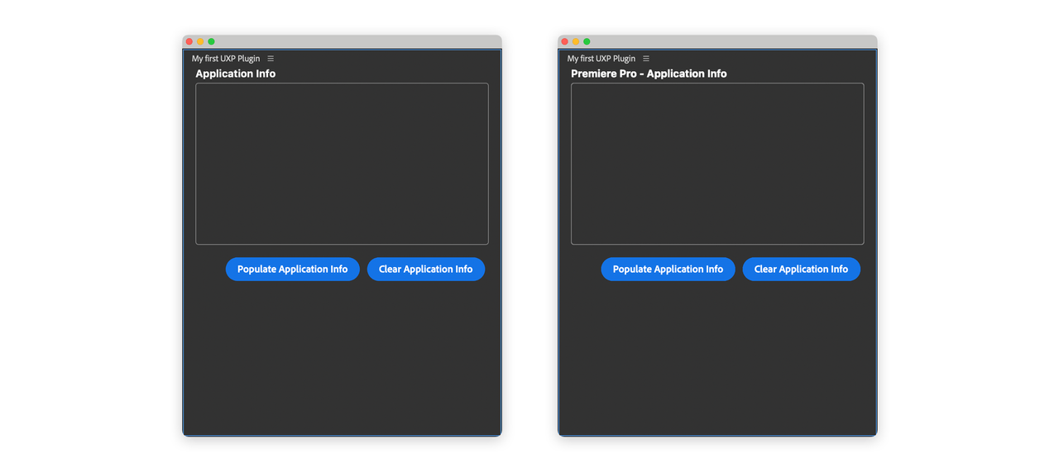Click Populate Application Info in Premiere Pro window

click(x=668, y=269)
